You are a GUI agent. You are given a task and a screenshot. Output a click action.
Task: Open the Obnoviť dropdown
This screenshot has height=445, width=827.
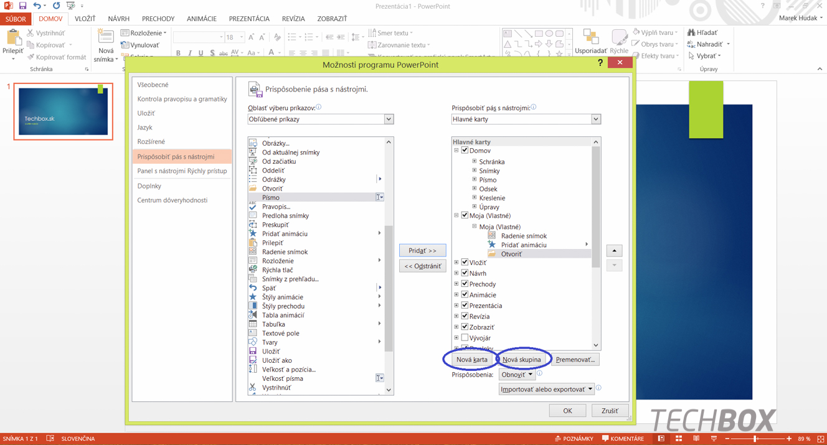pyautogui.click(x=517, y=375)
